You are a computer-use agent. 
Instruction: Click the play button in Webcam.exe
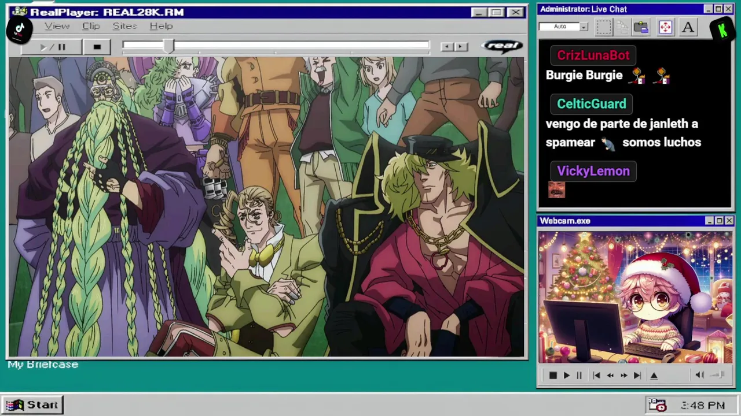(566, 376)
